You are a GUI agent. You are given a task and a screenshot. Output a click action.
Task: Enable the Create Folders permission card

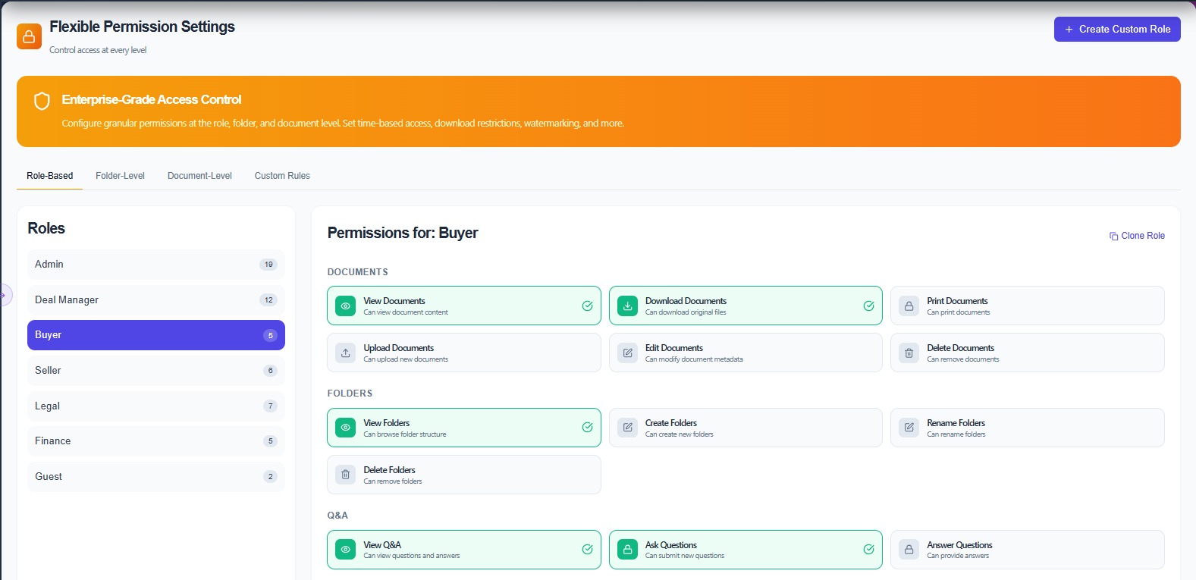pyautogui.click(x=745, y=428)
